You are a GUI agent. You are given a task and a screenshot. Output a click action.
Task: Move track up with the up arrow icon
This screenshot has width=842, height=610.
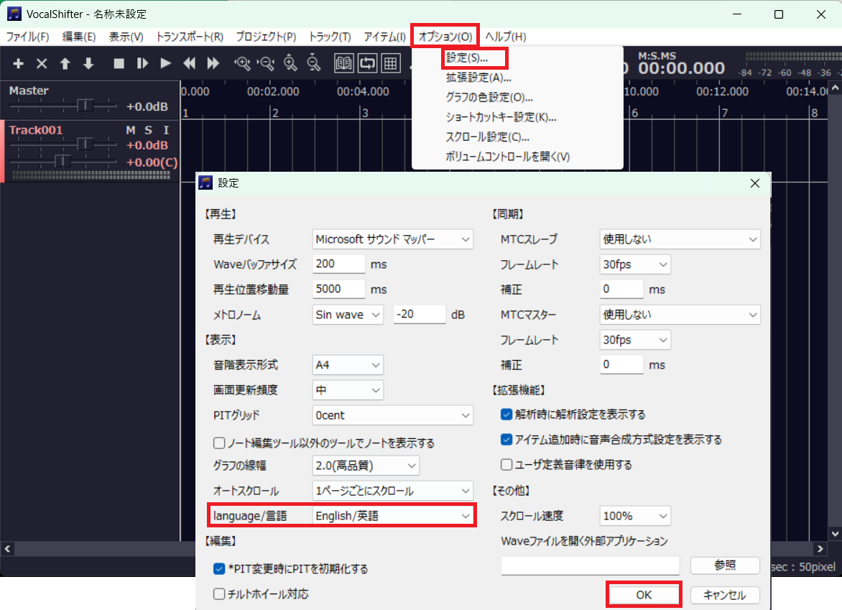pos(65,63)
